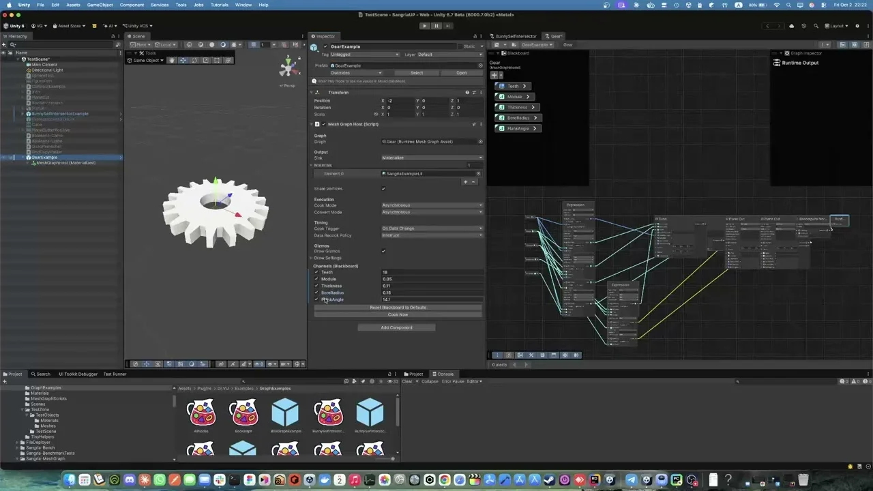Click the scene orientation gizmo
The height and width of the screenshot is (491, 873).
289,67
